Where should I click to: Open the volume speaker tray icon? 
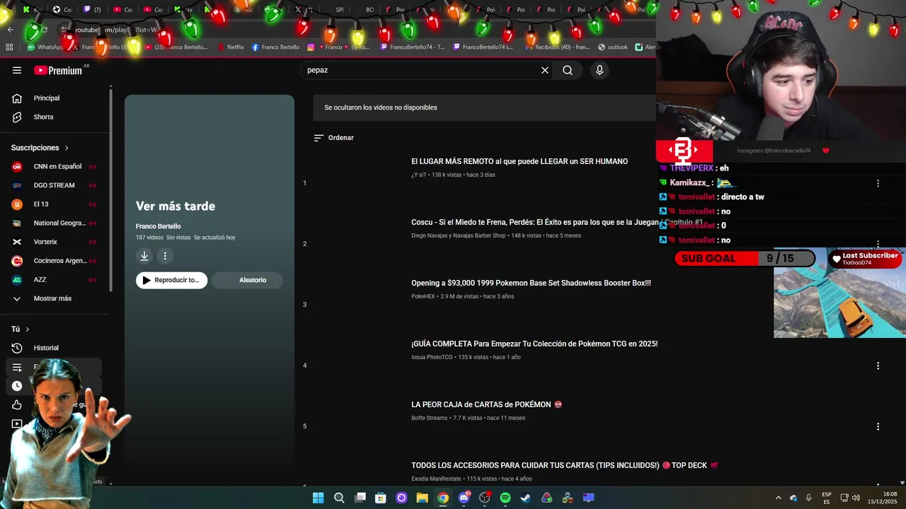(x=856, y=498)
